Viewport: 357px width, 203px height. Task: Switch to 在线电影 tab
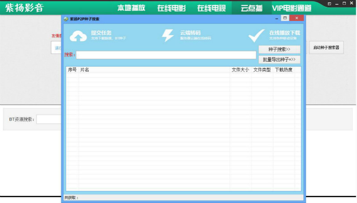pyautogui.click(x=171, y=8)
